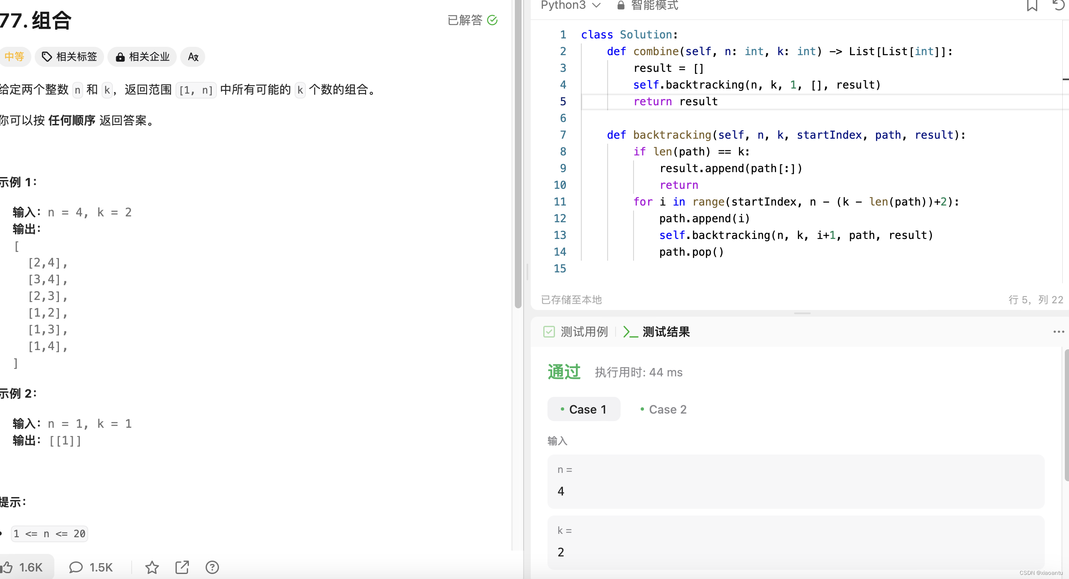Favorite the problem with the star icon
Viewport: 1069px width, 579px height.
(x=152, y=567)
